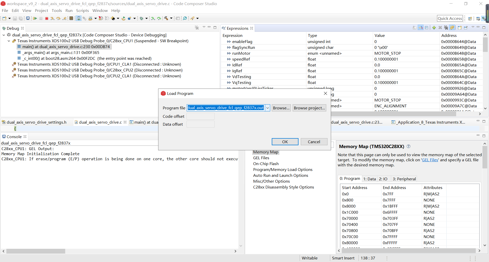Toggle Continuous Refresh in Expressions toolbar
This screenshot has width=489, height=262.
coord(452,28)
